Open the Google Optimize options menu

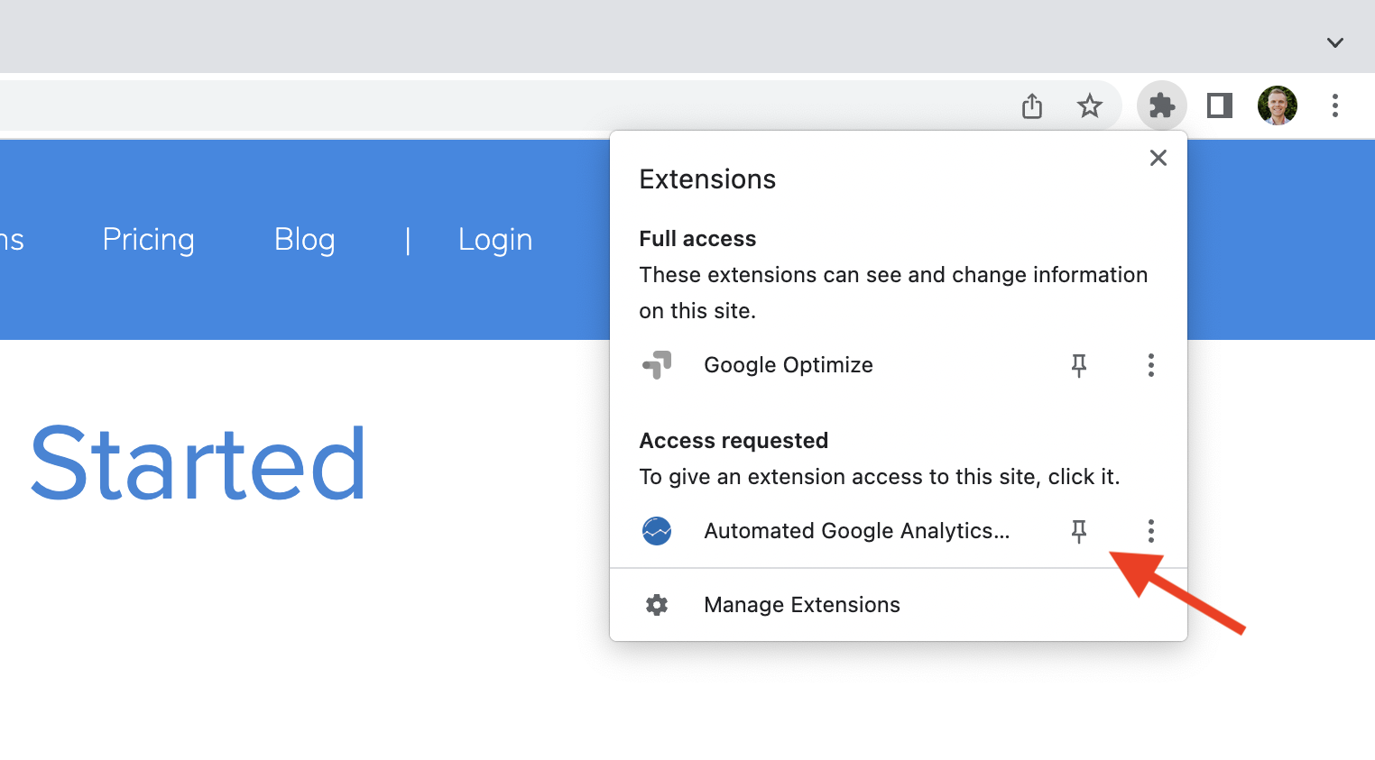pos(1151,365)
